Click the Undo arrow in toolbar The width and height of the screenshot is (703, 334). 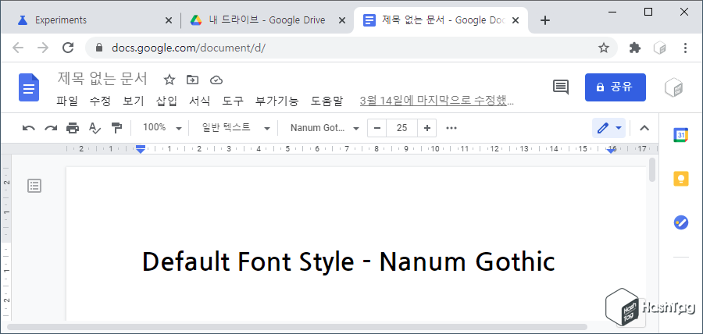[x=29, y=128]
